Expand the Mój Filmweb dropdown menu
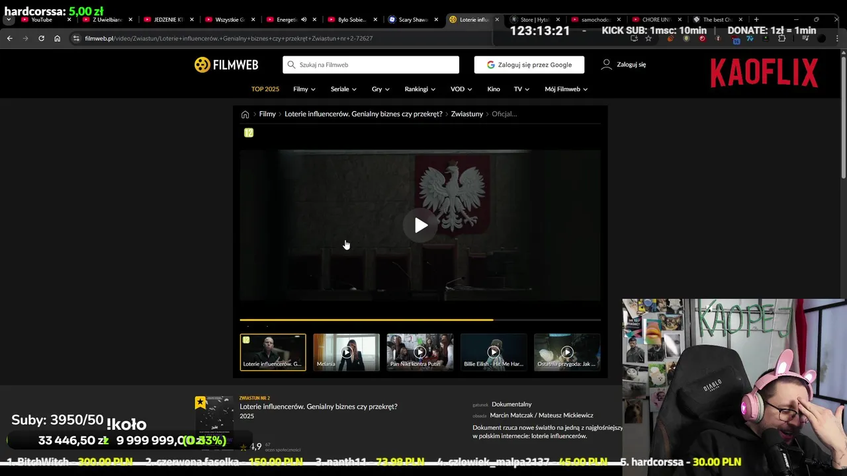 (x=566, y=89)
